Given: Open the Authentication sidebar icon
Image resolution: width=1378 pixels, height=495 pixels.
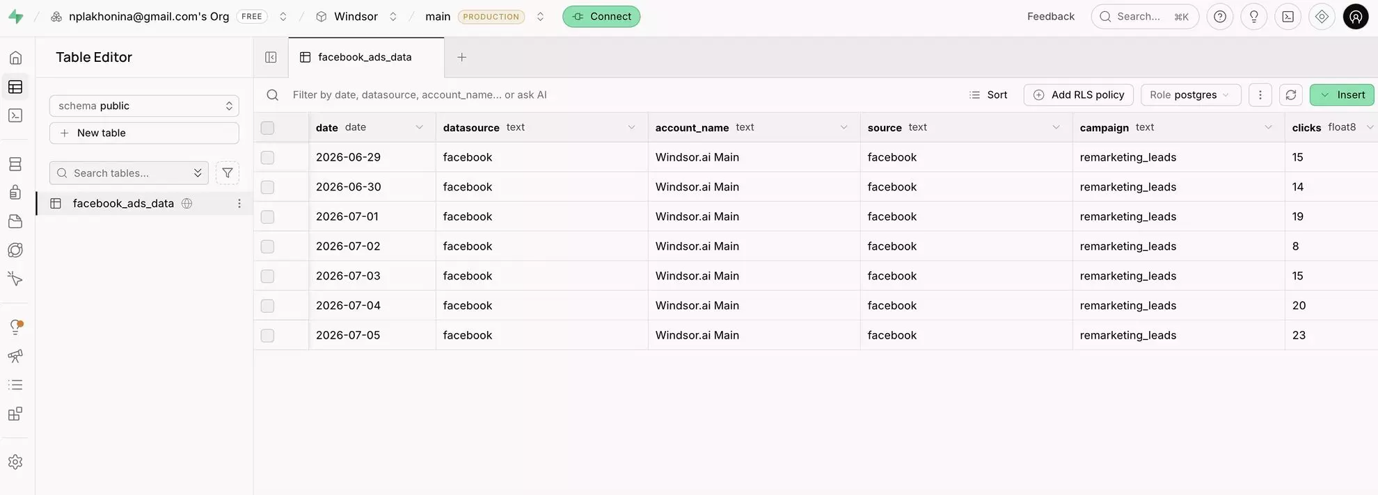Looking at the screenshot, I should point(15,193).
